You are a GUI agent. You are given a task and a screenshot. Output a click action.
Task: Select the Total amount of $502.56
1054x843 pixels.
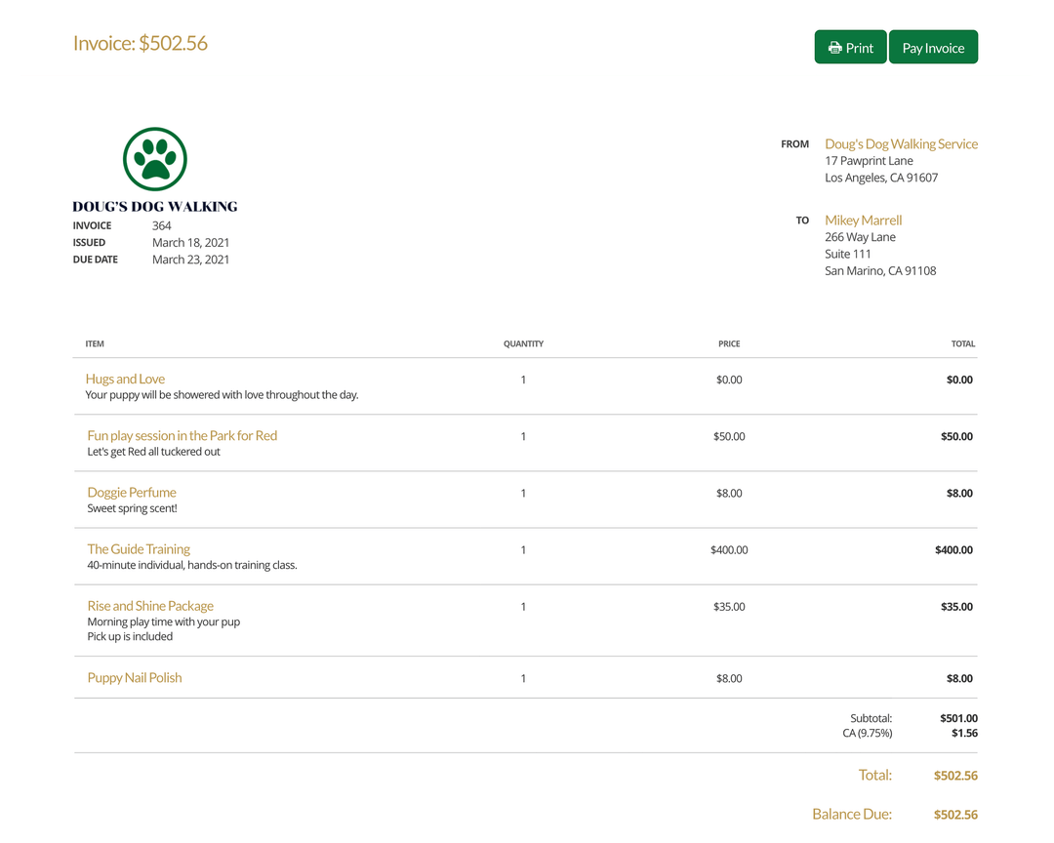tap(954, 775)
